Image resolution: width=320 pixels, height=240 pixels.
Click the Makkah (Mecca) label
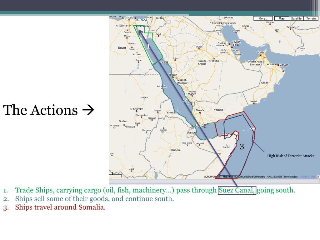(182, 82)
